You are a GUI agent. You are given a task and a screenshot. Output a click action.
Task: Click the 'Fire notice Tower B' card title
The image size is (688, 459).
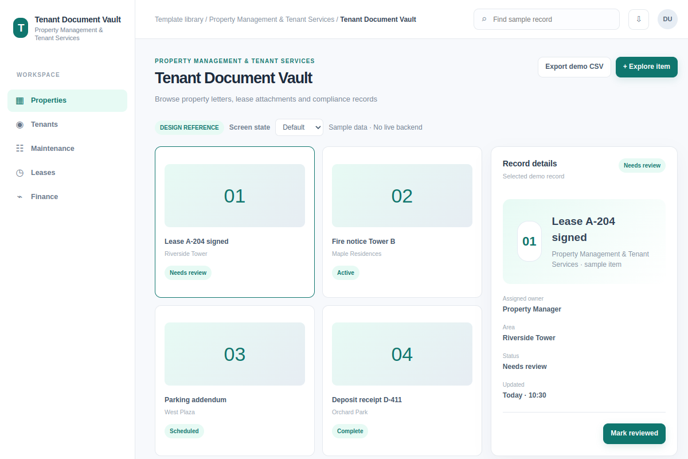[x=363, y=242]
